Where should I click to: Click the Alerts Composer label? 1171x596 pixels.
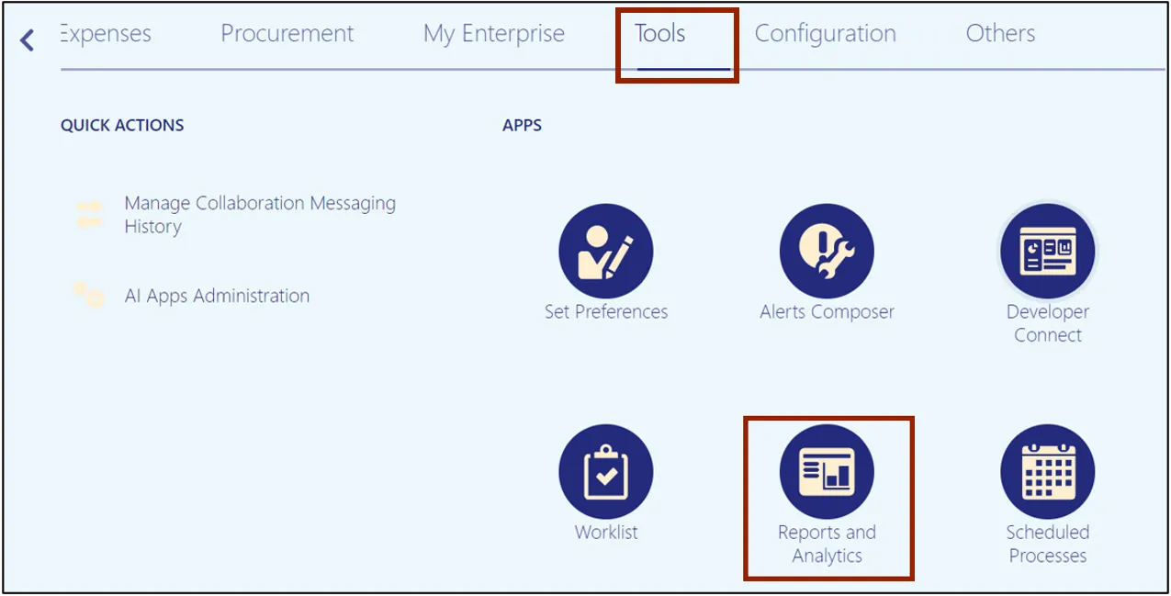(x=827, y=311)
